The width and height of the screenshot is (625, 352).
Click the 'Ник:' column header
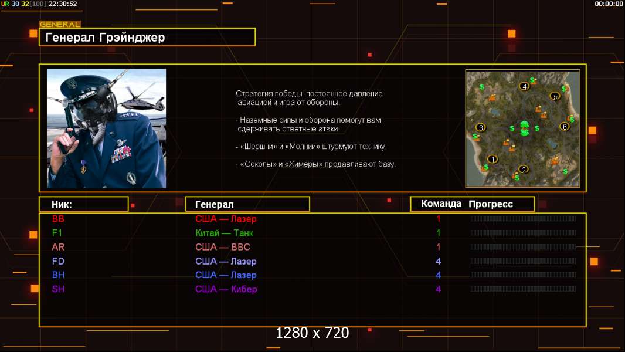(x=62, y=204)
